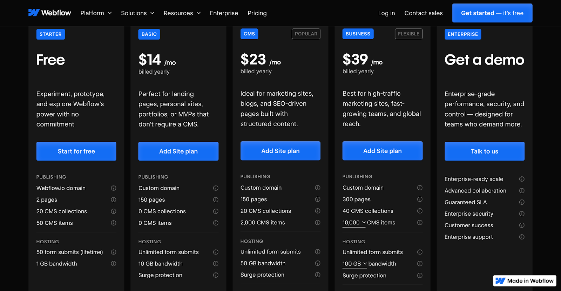Show info for 50 CMS items

(x=114, y=223)
